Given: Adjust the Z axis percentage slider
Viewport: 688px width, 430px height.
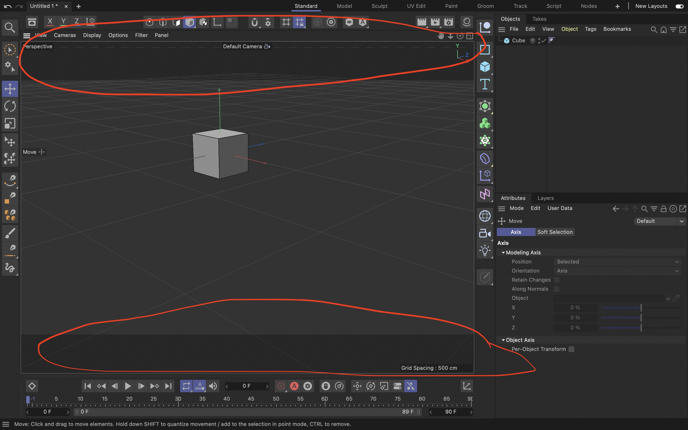Looking at the screenshot, I should click(641, 328).
